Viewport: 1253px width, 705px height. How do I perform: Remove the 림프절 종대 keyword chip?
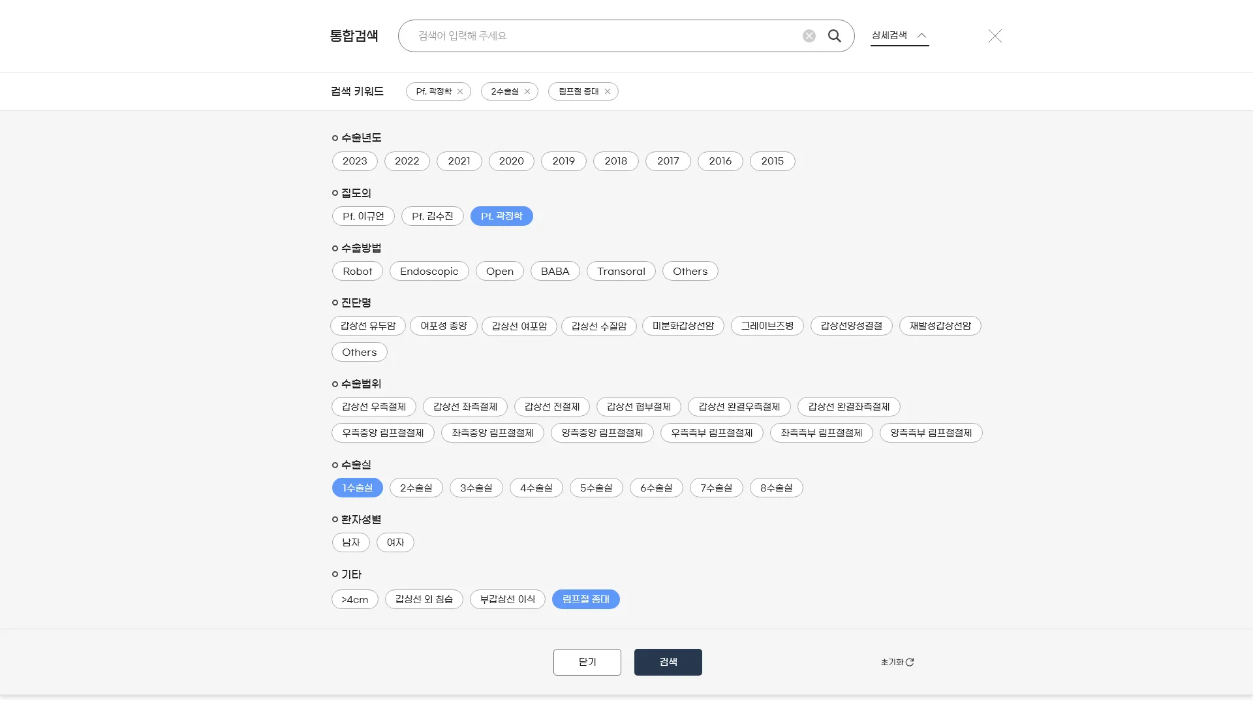(608, 91)
